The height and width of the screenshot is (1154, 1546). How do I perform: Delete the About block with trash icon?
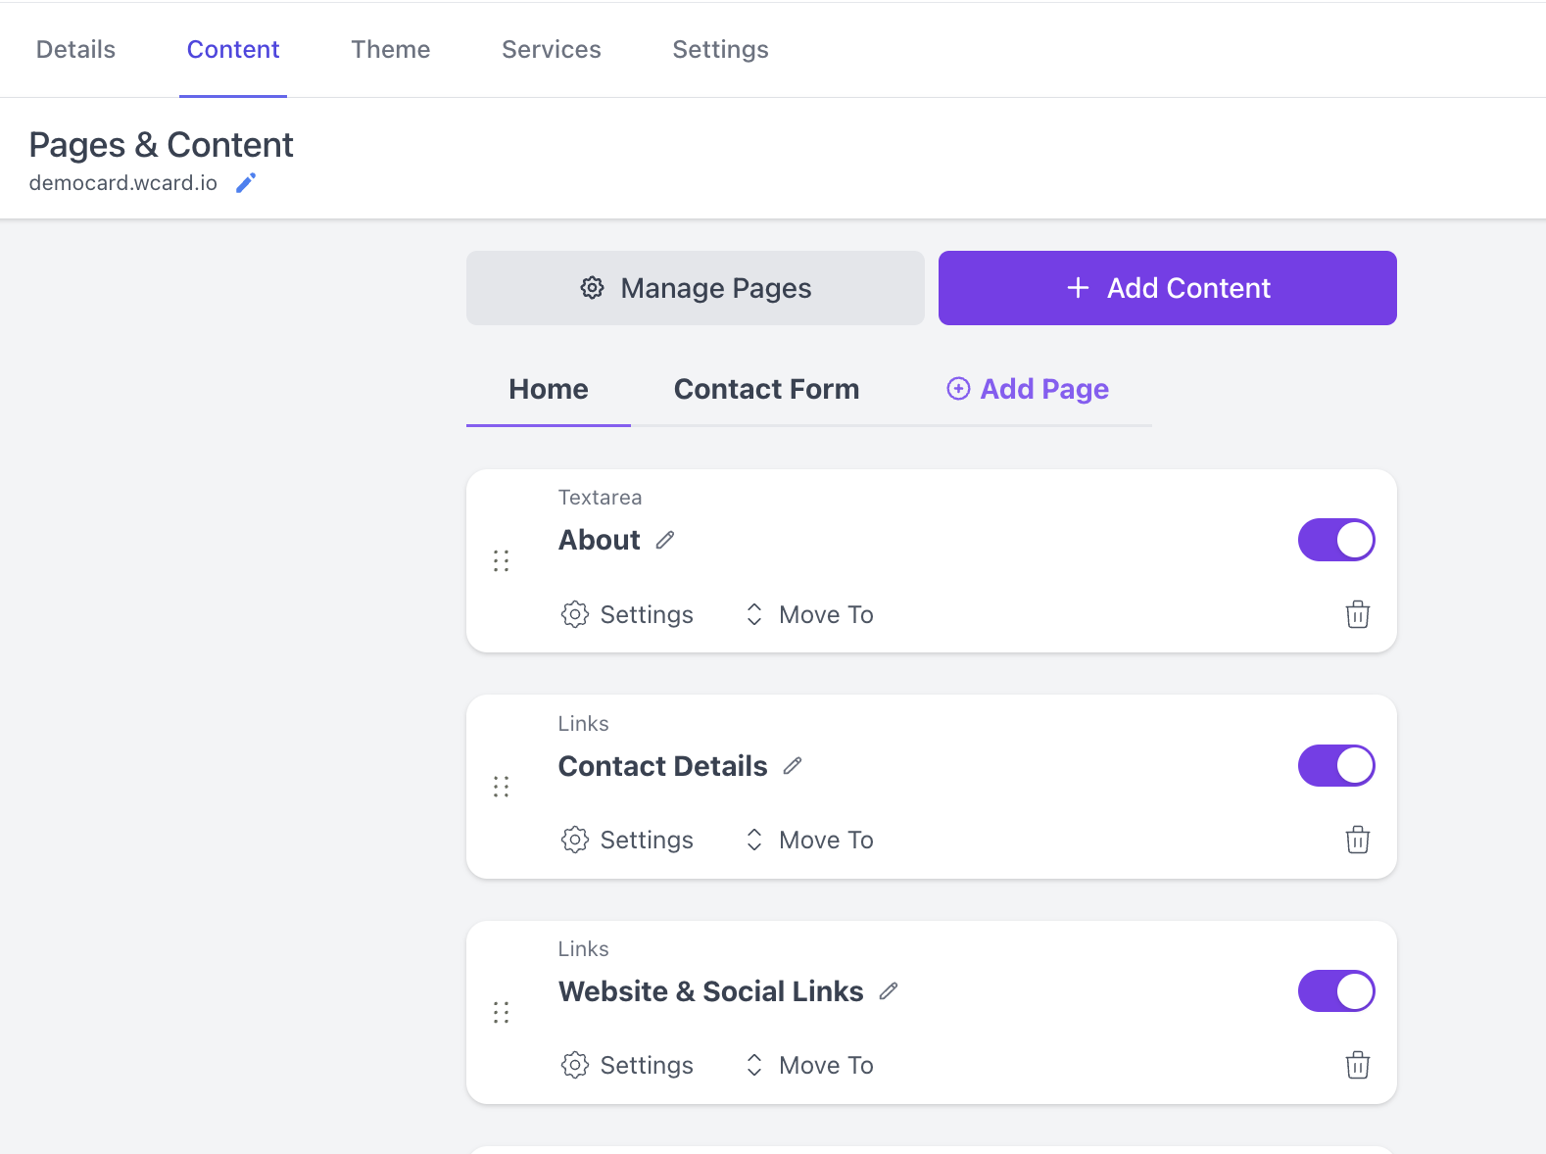[1357, 614]
